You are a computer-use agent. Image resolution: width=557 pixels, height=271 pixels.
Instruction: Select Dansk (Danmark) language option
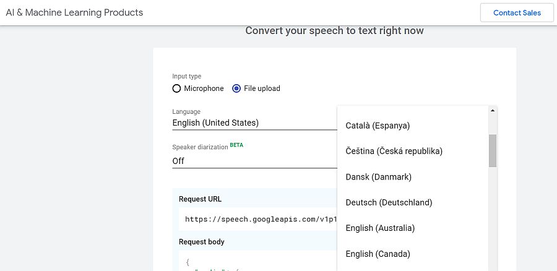click(x=378, y=177)
